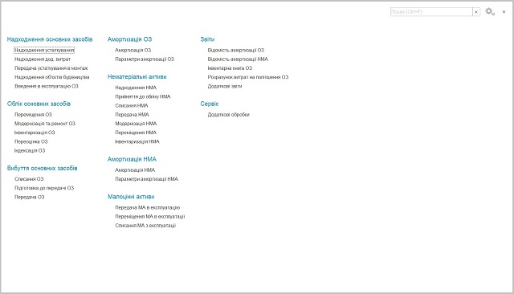This screenshot has height=294, width=514.
Task: Open Інвентаризація ОЗ
Action: pos(35,133)
